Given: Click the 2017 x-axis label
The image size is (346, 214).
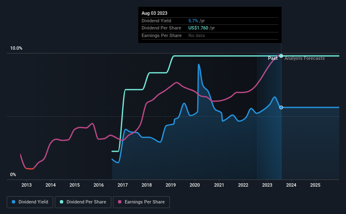Looking at the screenshot, I should (x=123, y=185).
